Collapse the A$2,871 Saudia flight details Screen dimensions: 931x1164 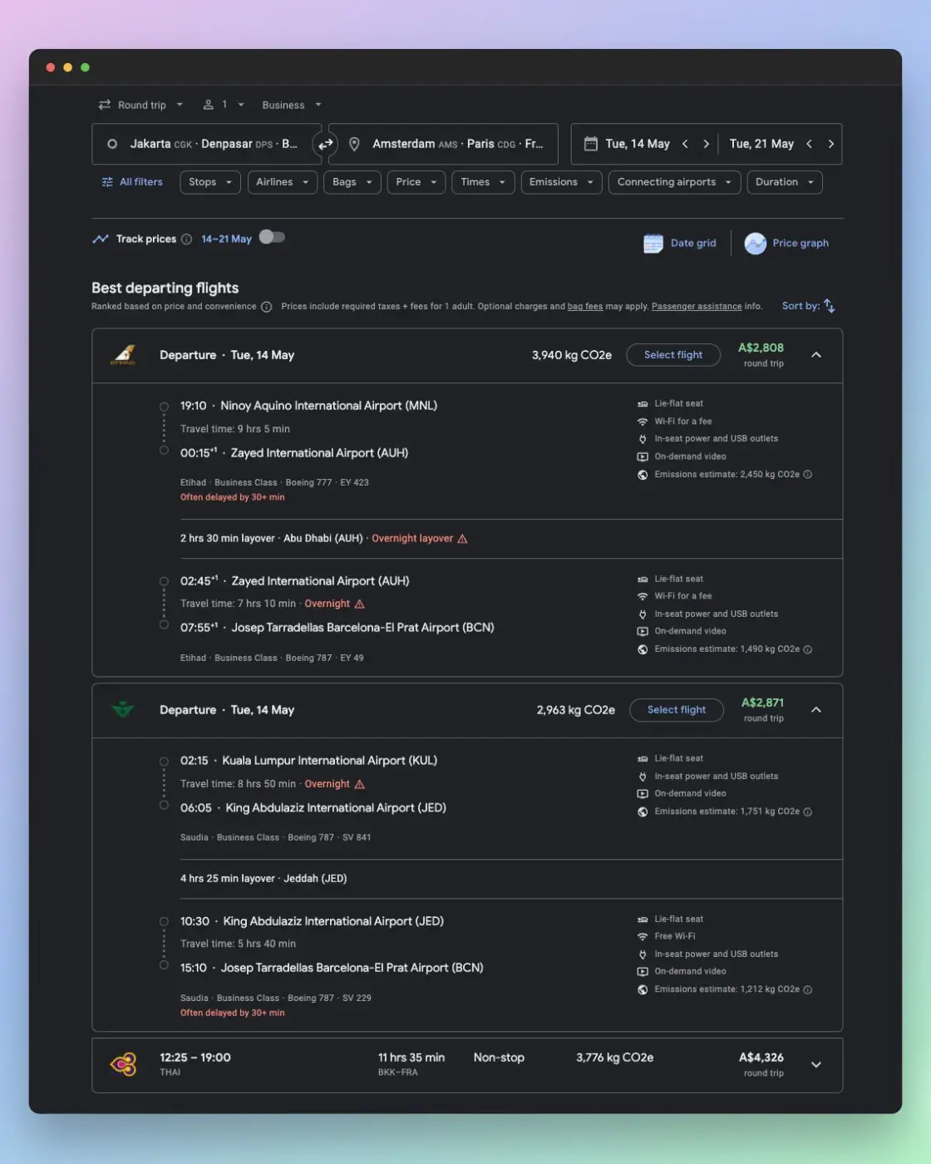click(x=816, y=710)
